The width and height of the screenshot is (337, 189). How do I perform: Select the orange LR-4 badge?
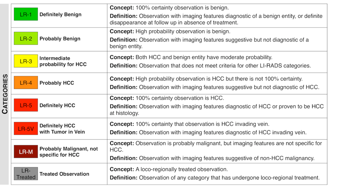tap(26, 83)
